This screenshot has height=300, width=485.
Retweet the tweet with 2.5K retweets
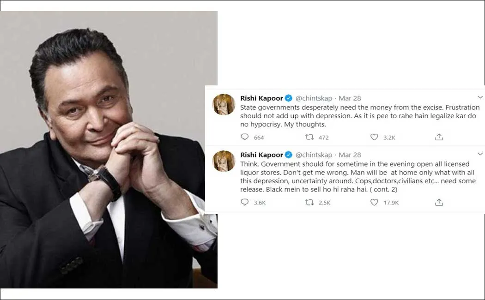pyautogui.click(x=309, y=202)
